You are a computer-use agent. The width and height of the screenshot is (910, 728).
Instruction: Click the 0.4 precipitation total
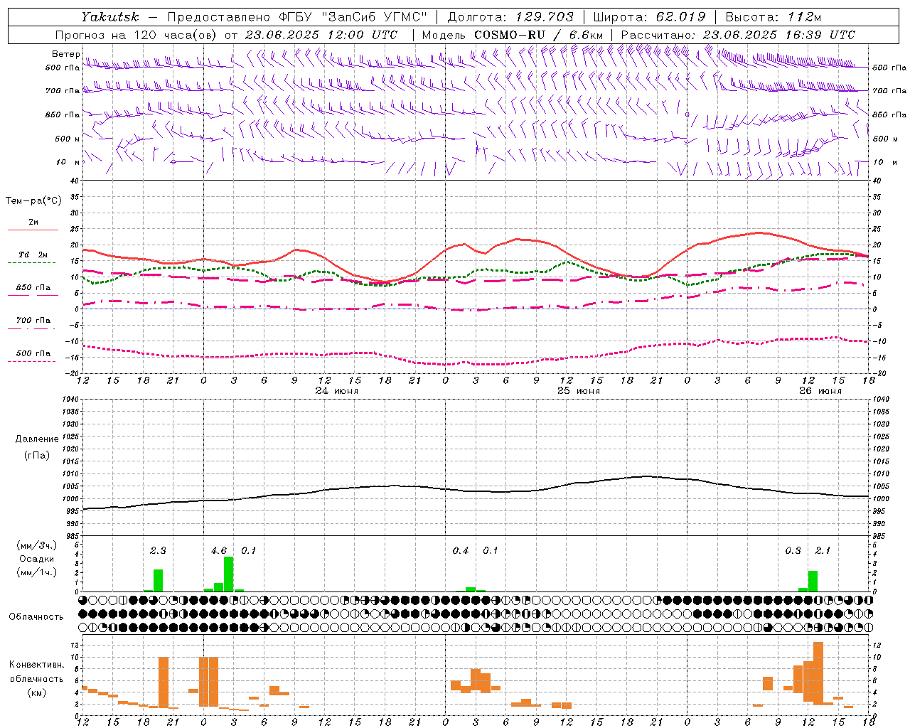(x=461, y=550)
